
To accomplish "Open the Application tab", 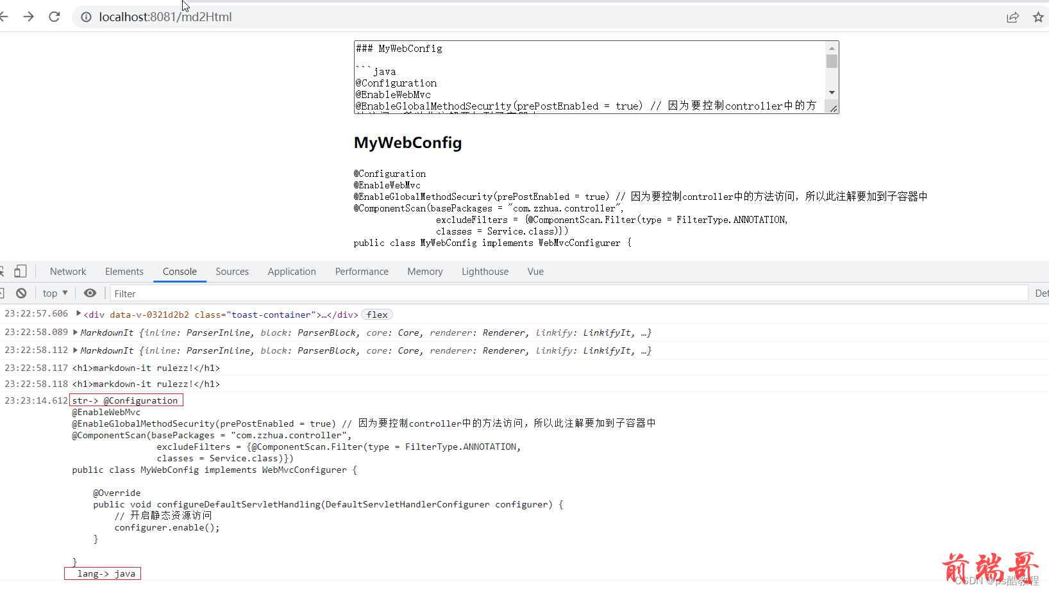I will pyautogui.click(x=292, y=272).
